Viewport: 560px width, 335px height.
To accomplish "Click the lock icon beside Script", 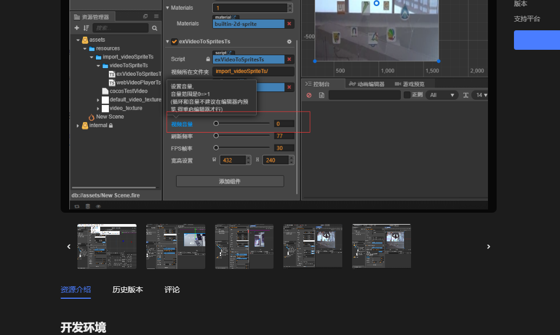I will pos(208,59).
